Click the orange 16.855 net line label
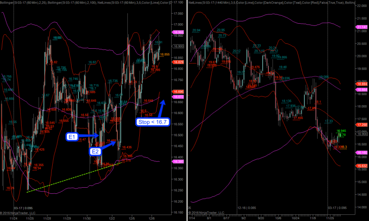Screen dimensions: 369x221 coord(165,54)
